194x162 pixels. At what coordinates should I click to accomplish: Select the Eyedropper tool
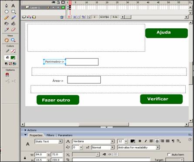7,30
